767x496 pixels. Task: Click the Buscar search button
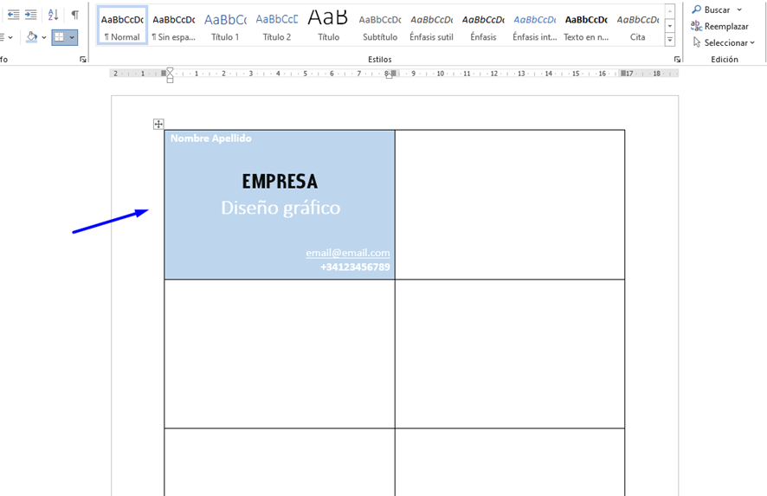(717, 10)
